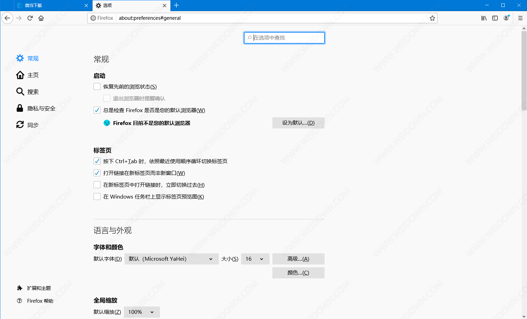Reload the current page
The width and height of the screenshot is (527, 319).
coord(30,18)
